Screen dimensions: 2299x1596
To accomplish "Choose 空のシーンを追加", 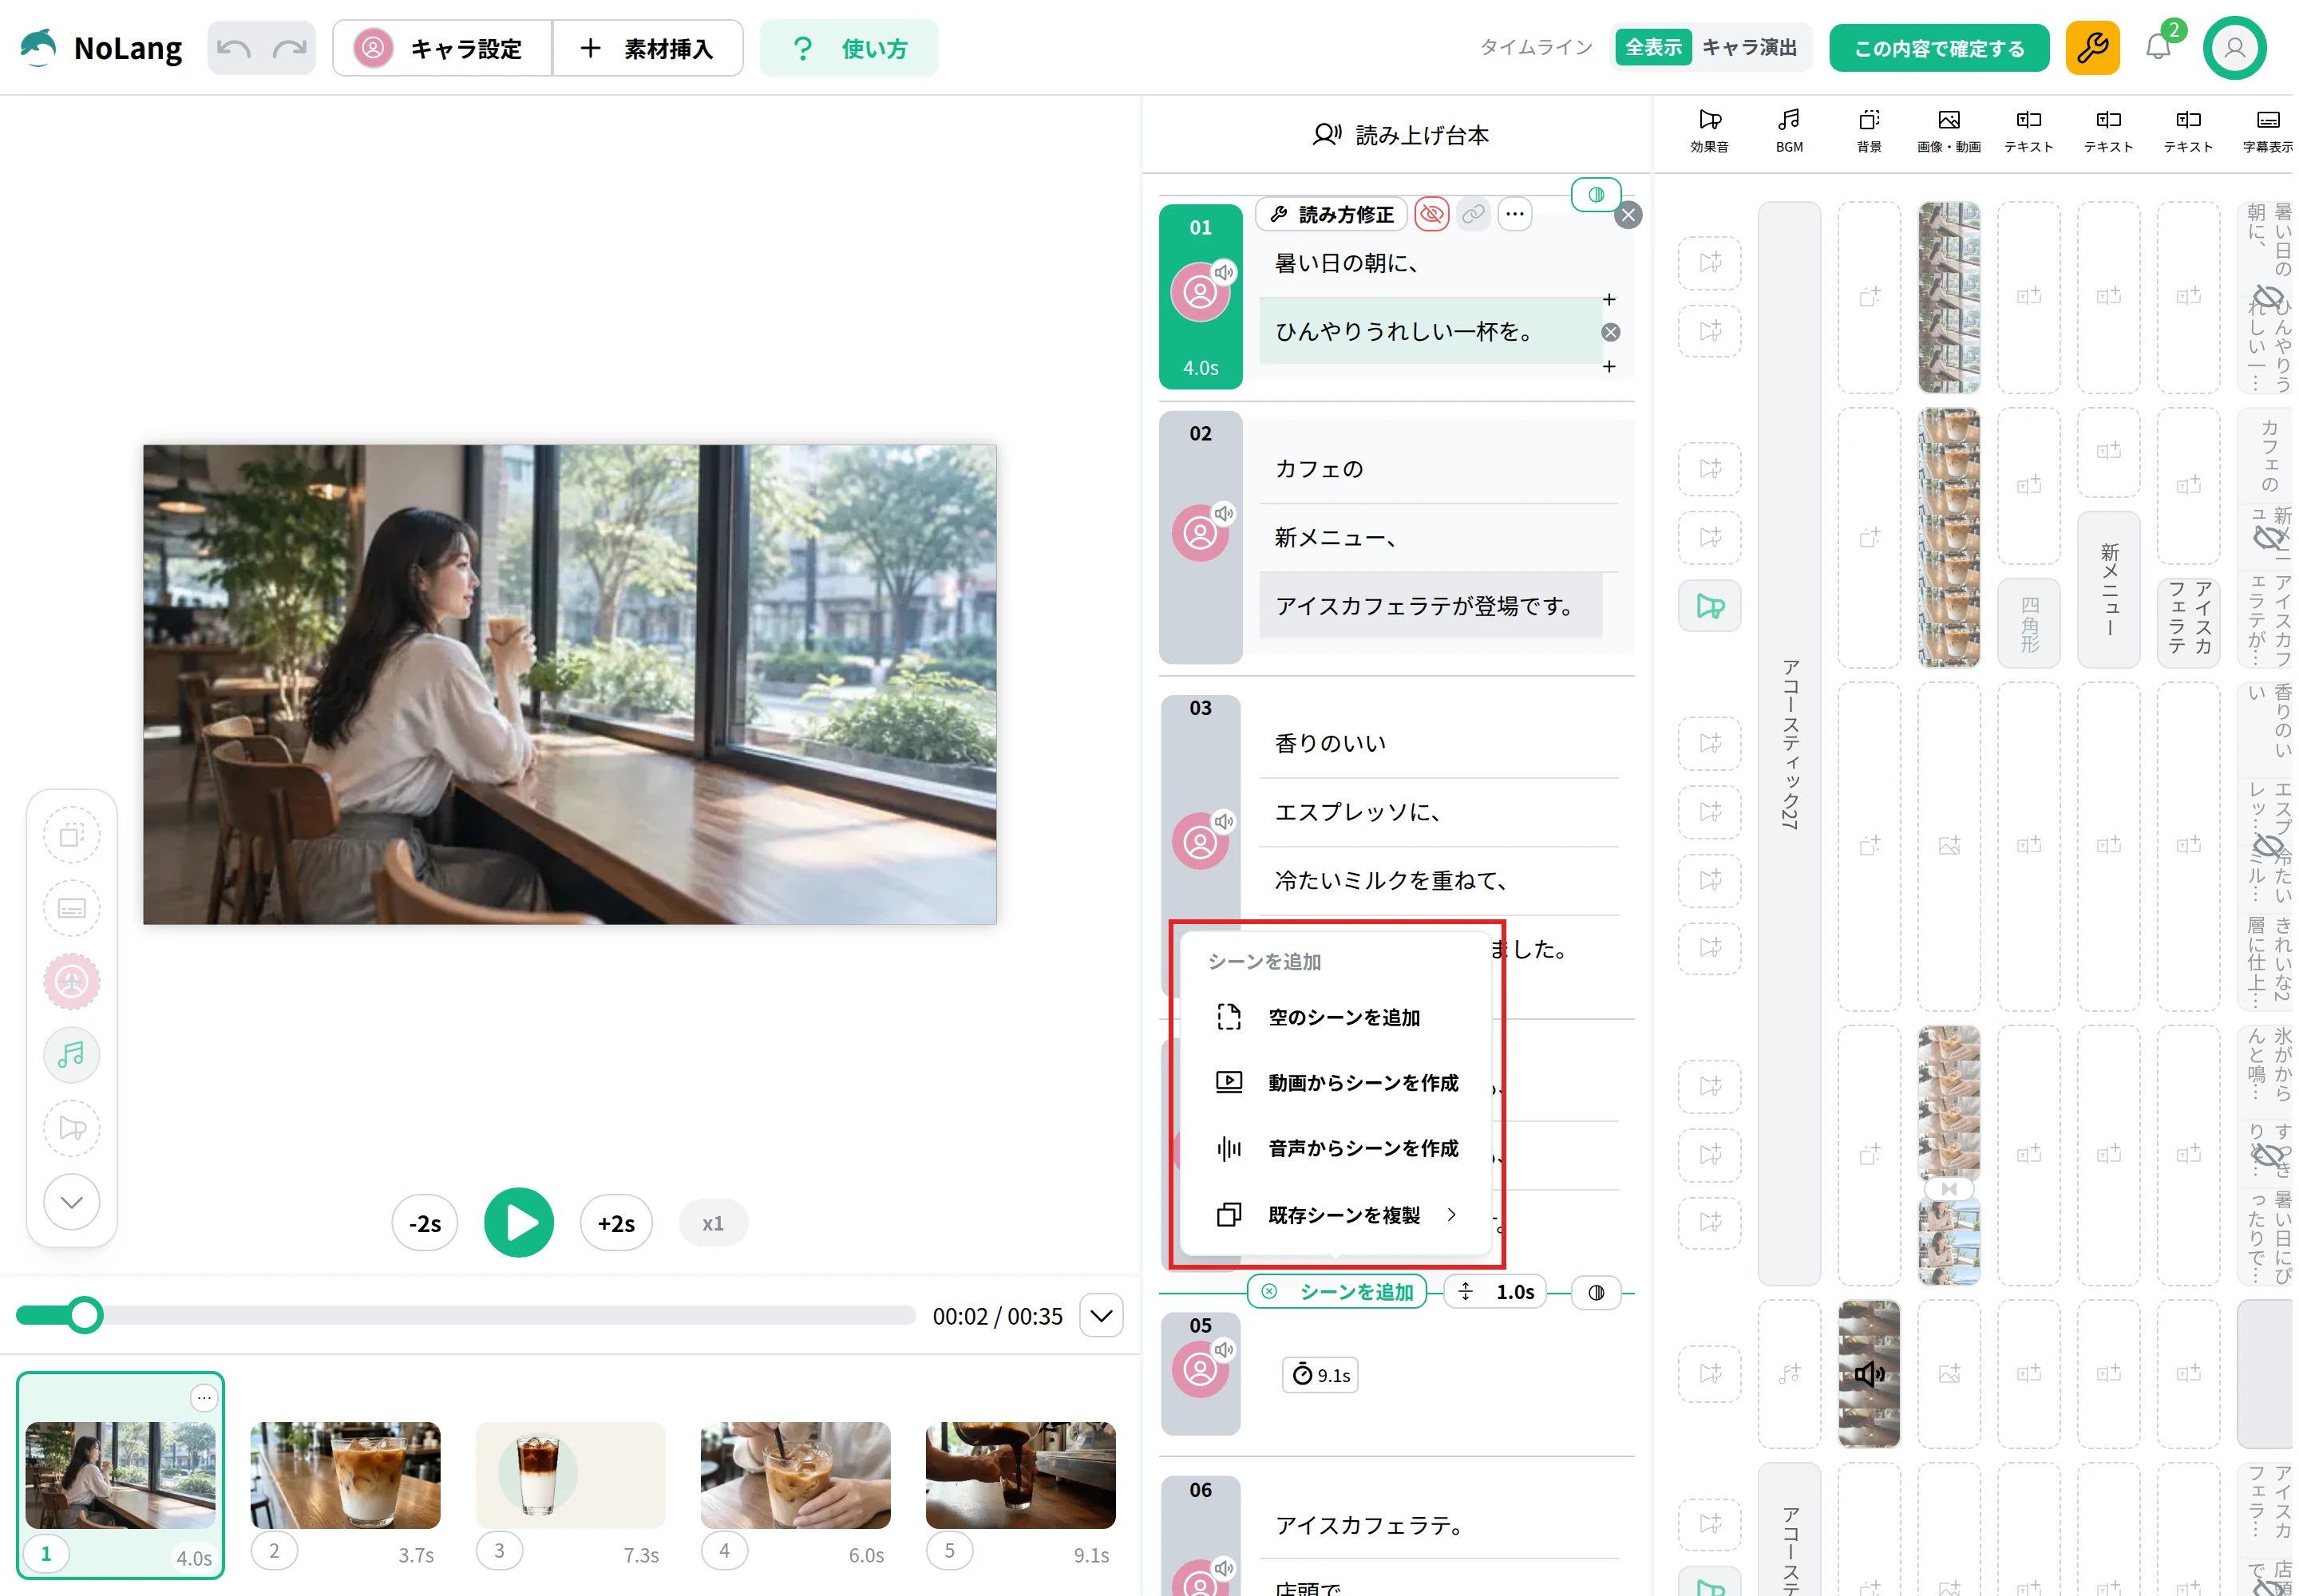I will [x=1336, y=1017].
